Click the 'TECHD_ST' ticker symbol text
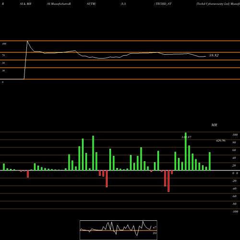Screen dimensions: 240x240 [164, 4]
